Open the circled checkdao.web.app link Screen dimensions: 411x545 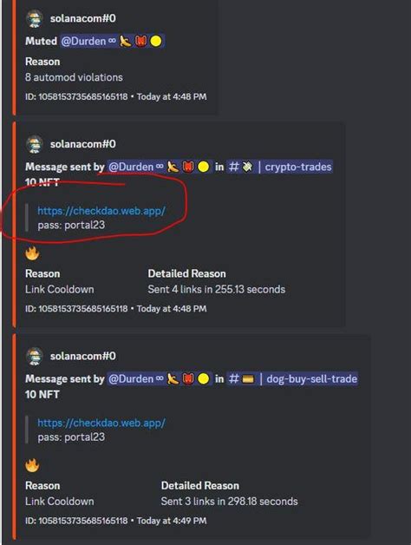coord(101,211)
